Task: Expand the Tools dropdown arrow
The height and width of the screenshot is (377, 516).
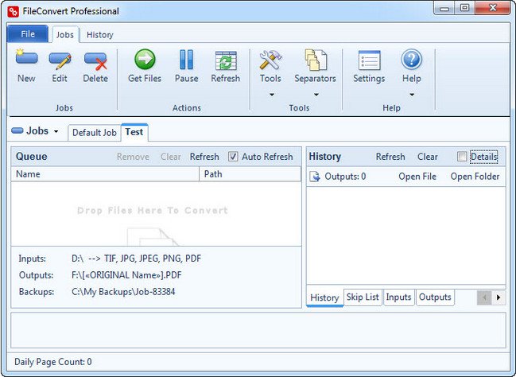Action: click(271, 95)
